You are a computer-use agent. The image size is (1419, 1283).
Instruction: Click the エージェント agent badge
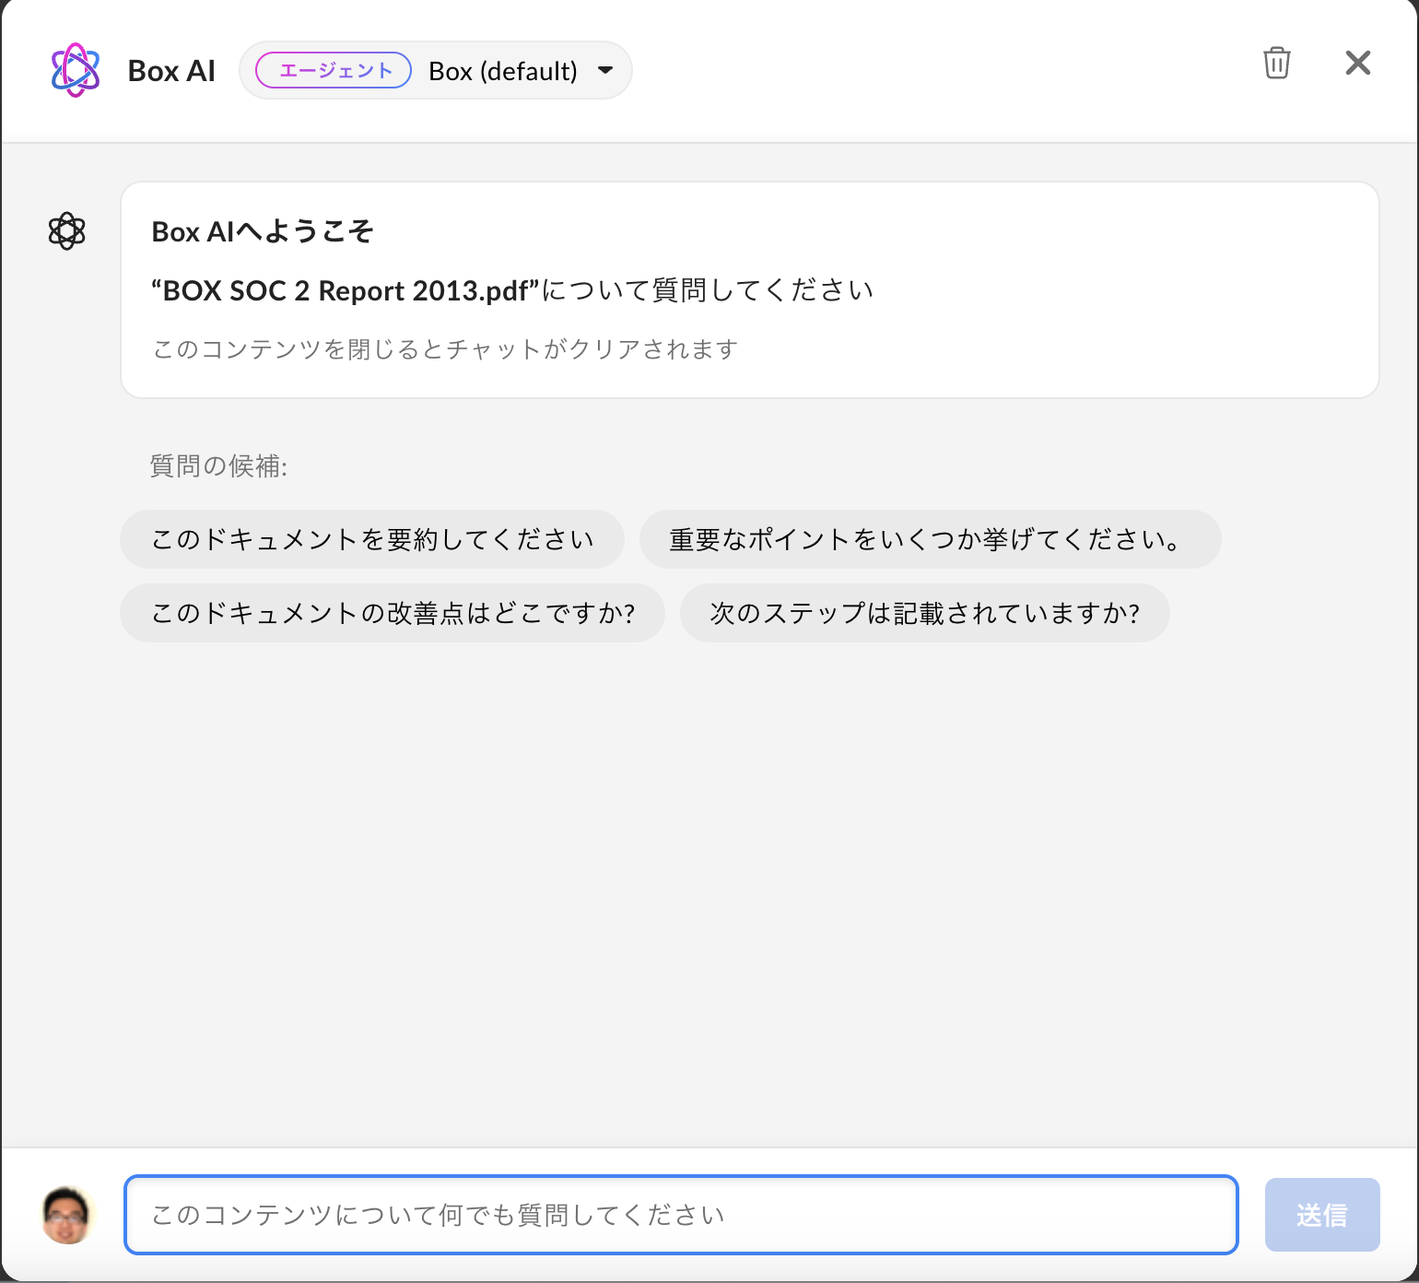(333, 69)
